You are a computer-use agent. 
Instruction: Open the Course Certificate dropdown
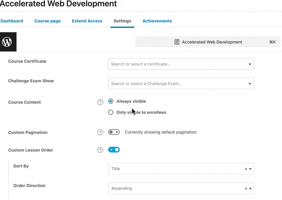[181, 64]
